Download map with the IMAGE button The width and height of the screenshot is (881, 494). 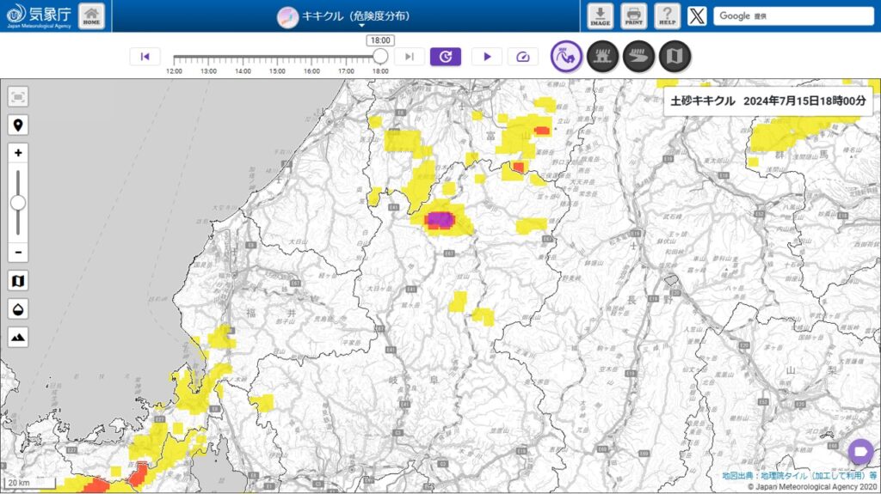click(x=600, y=15)
